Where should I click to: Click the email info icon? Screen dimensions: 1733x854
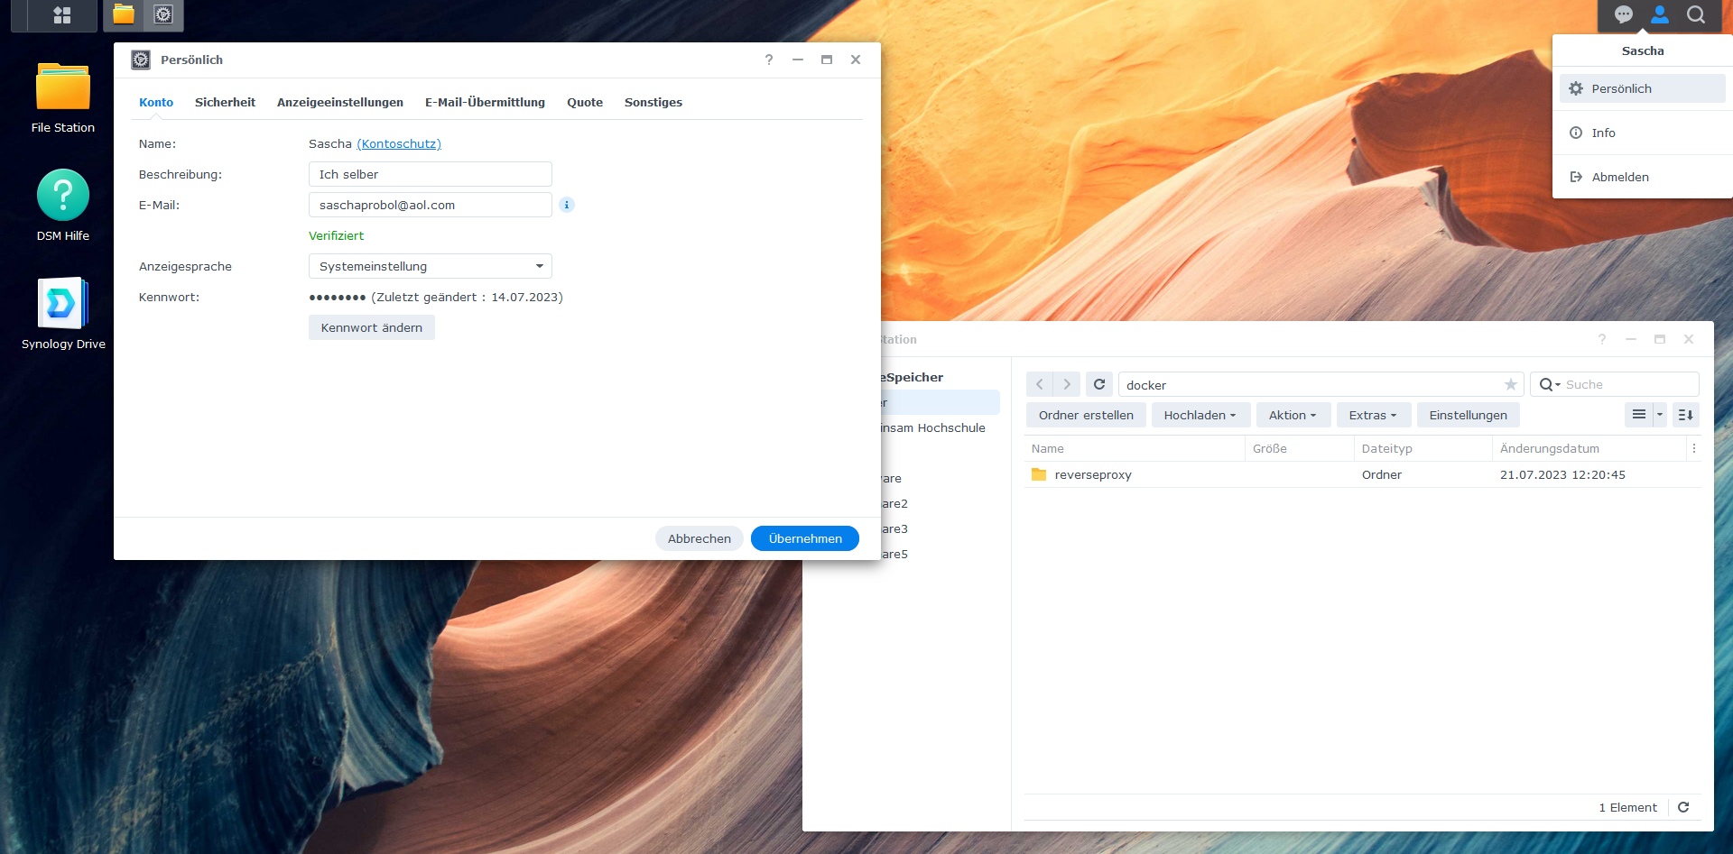click(567, 205)
